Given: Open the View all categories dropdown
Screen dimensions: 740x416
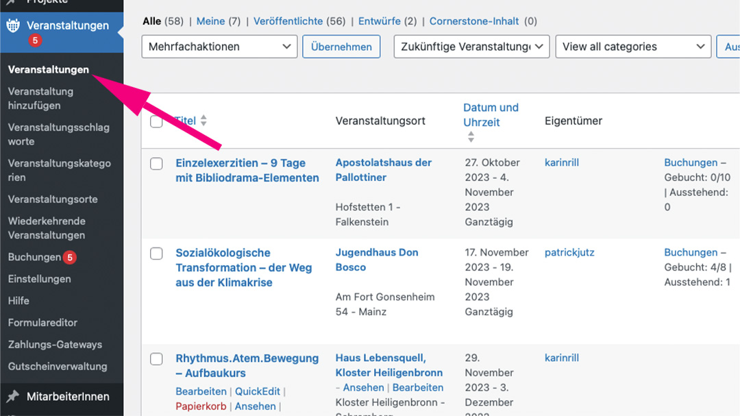Looking at the screenshot, I should [633, 47].
